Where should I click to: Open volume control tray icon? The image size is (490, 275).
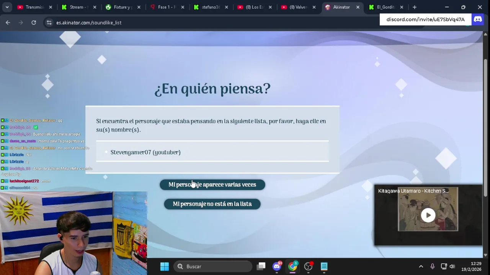pyautogui.click(x=452, y=266)
